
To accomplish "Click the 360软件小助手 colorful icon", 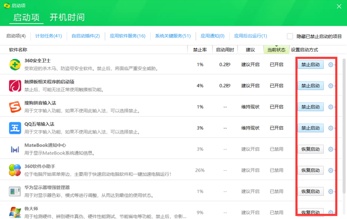I will pos(15,170).
